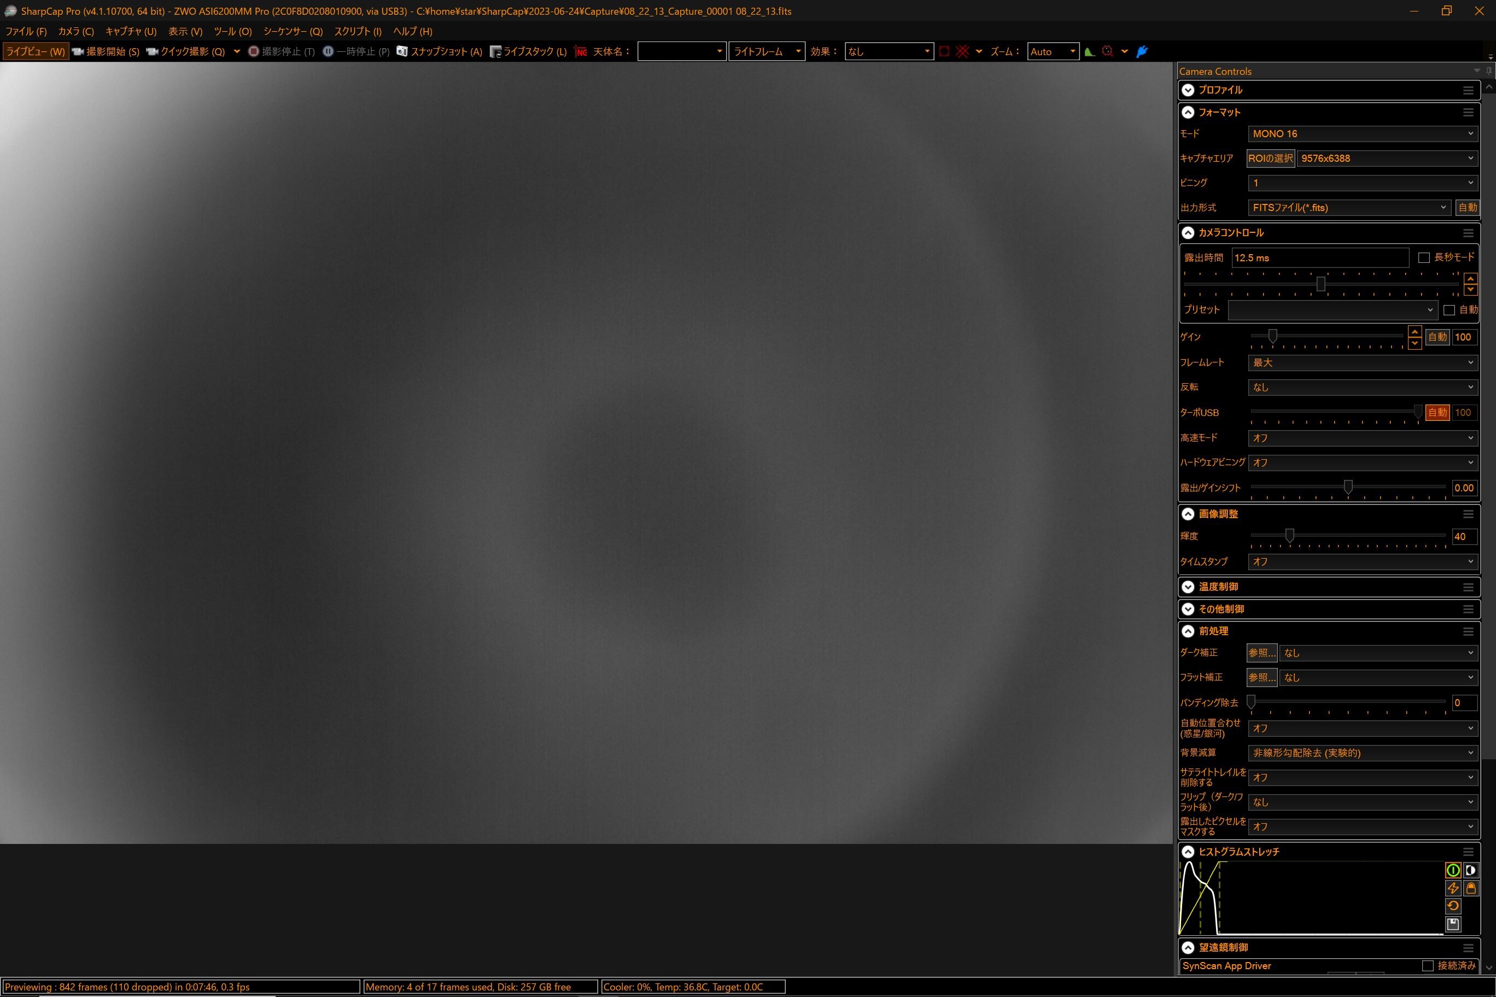The image size is (1496, 997).
Task: Enable the 長秒モード checkbox
Action: coord(1424,257)
